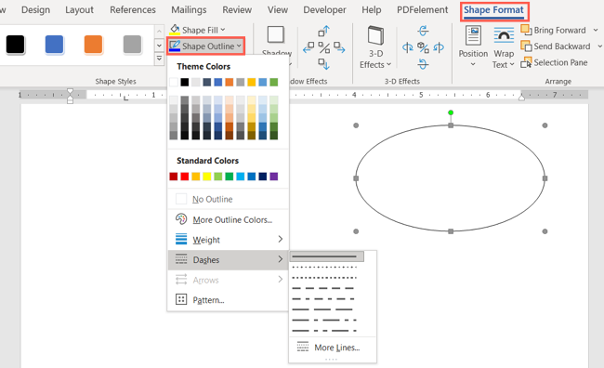Viewport: 604px width, 368px height.
Task: Expand the Dashes submenu arrow
Action: pyautogui.click(x=280, y=259)
